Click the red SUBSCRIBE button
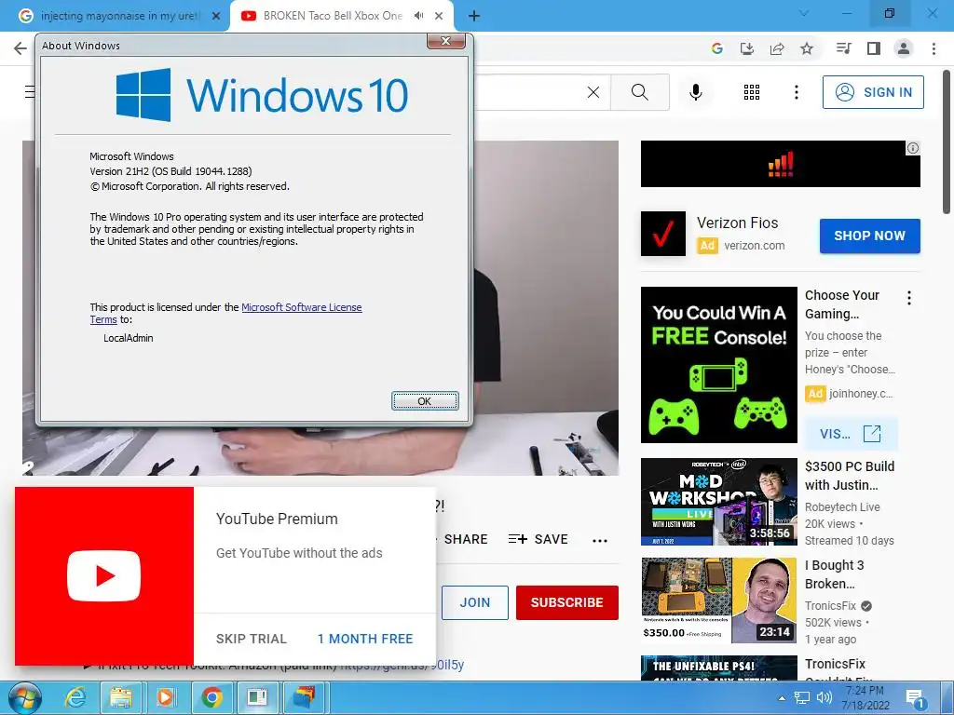 567,602
